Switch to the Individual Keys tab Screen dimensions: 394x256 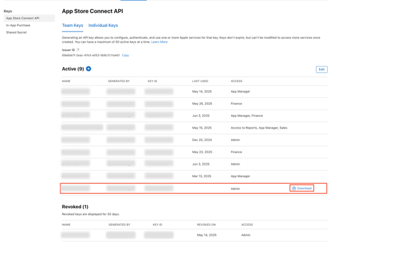[x=103, y=26]
